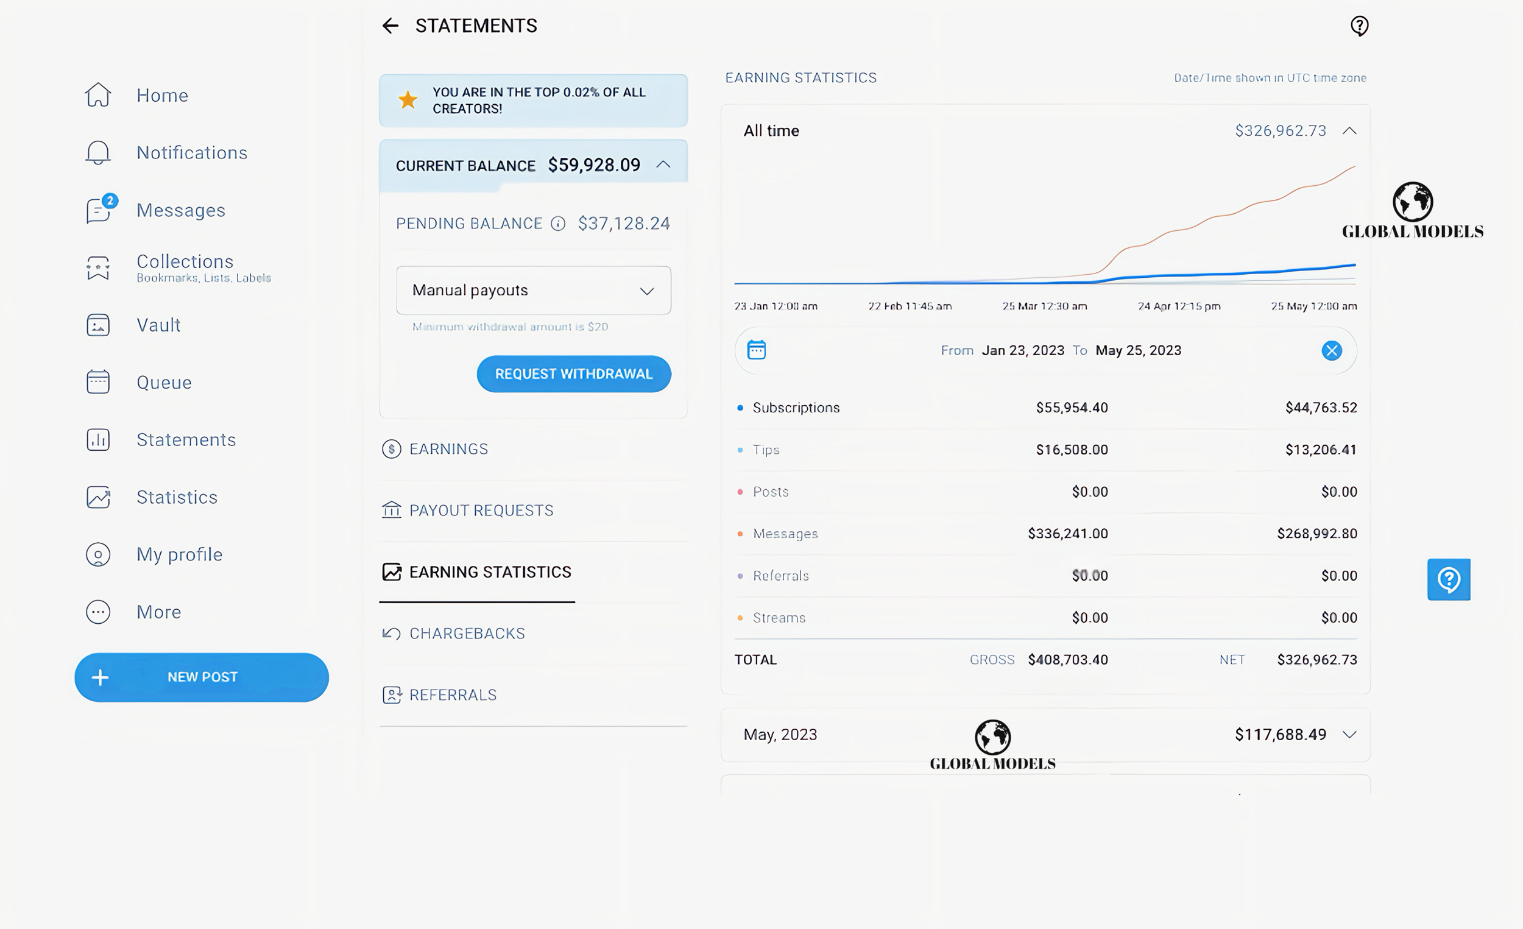Select the Earnings tab
1523x929 pixels.
point(448,450)
